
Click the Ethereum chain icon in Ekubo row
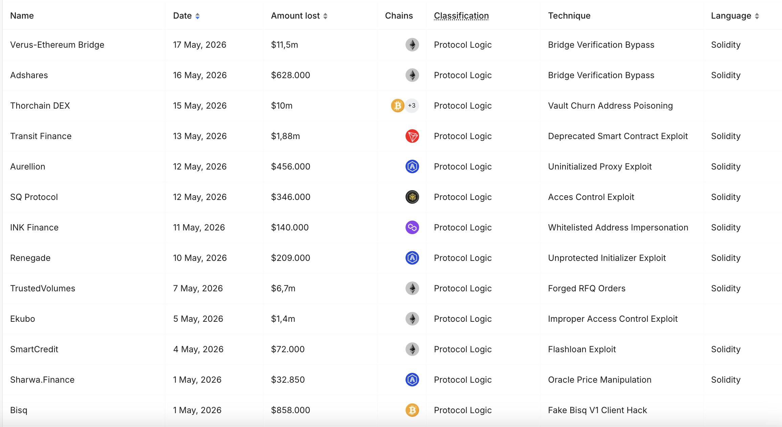pyautogui.click(x=412, y=319)
